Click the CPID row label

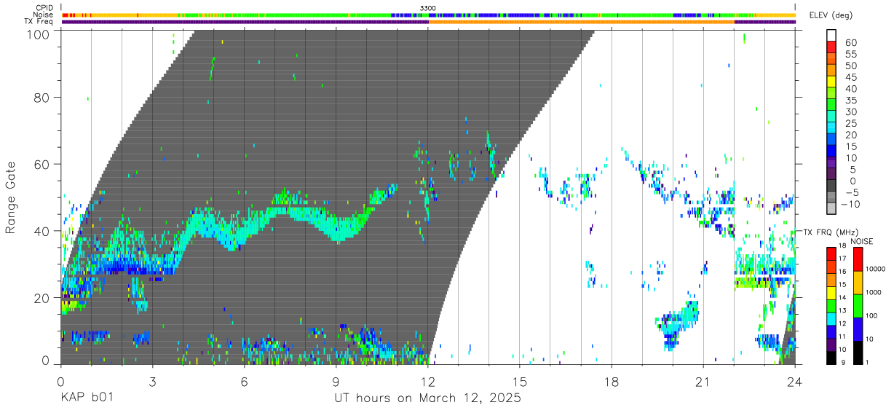(x=45, y=8)
